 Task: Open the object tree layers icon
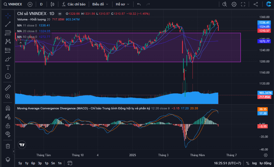click(8, 159)
